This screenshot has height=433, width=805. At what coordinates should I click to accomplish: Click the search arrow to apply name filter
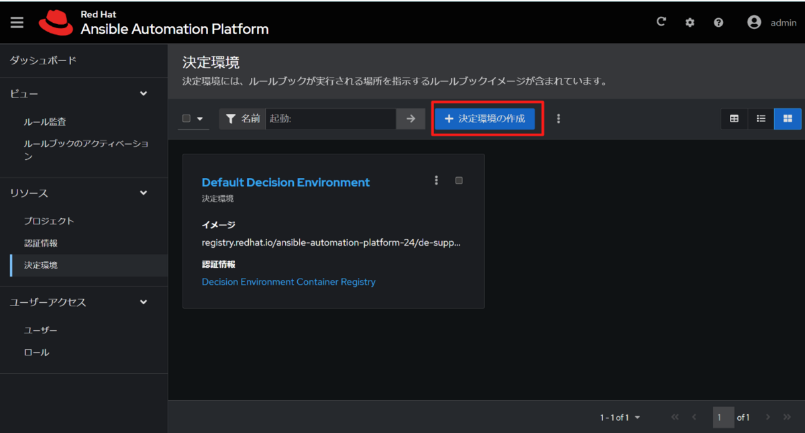click(x=411, y=119)
